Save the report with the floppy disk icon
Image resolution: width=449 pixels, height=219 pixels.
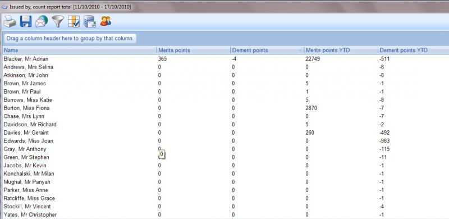pyautogui.click(x=26, y=21)
